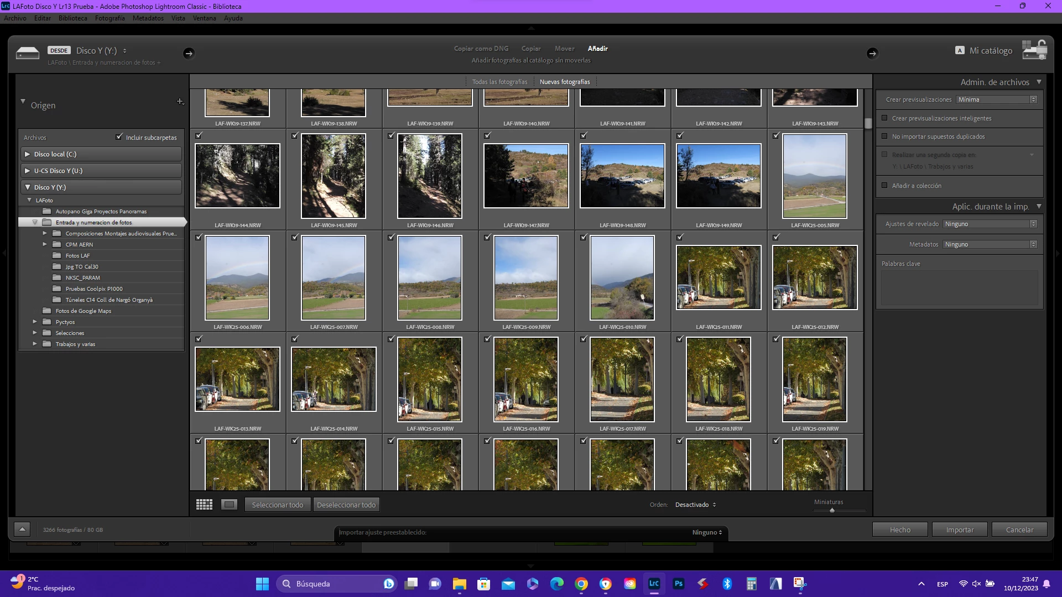Enable No importar supuestos duplicados

click(x=884, y=137)
